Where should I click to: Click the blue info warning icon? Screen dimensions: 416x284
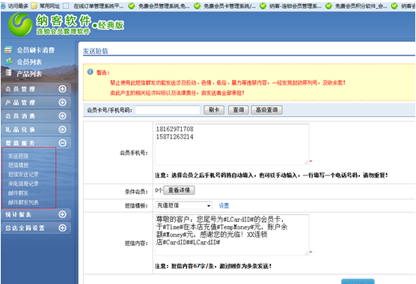point(91,72)
